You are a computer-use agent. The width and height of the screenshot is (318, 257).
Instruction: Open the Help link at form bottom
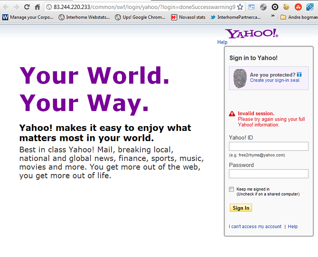293,226
